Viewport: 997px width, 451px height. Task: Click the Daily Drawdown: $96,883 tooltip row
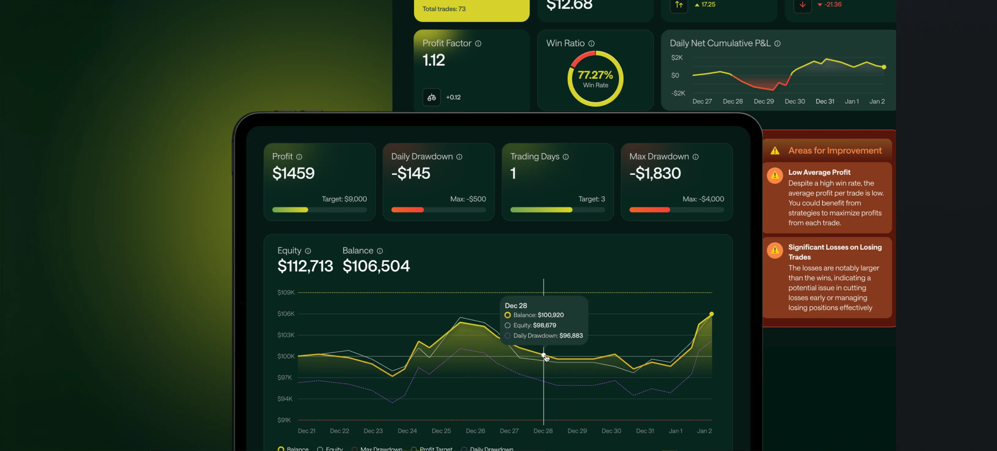point(543,336)
